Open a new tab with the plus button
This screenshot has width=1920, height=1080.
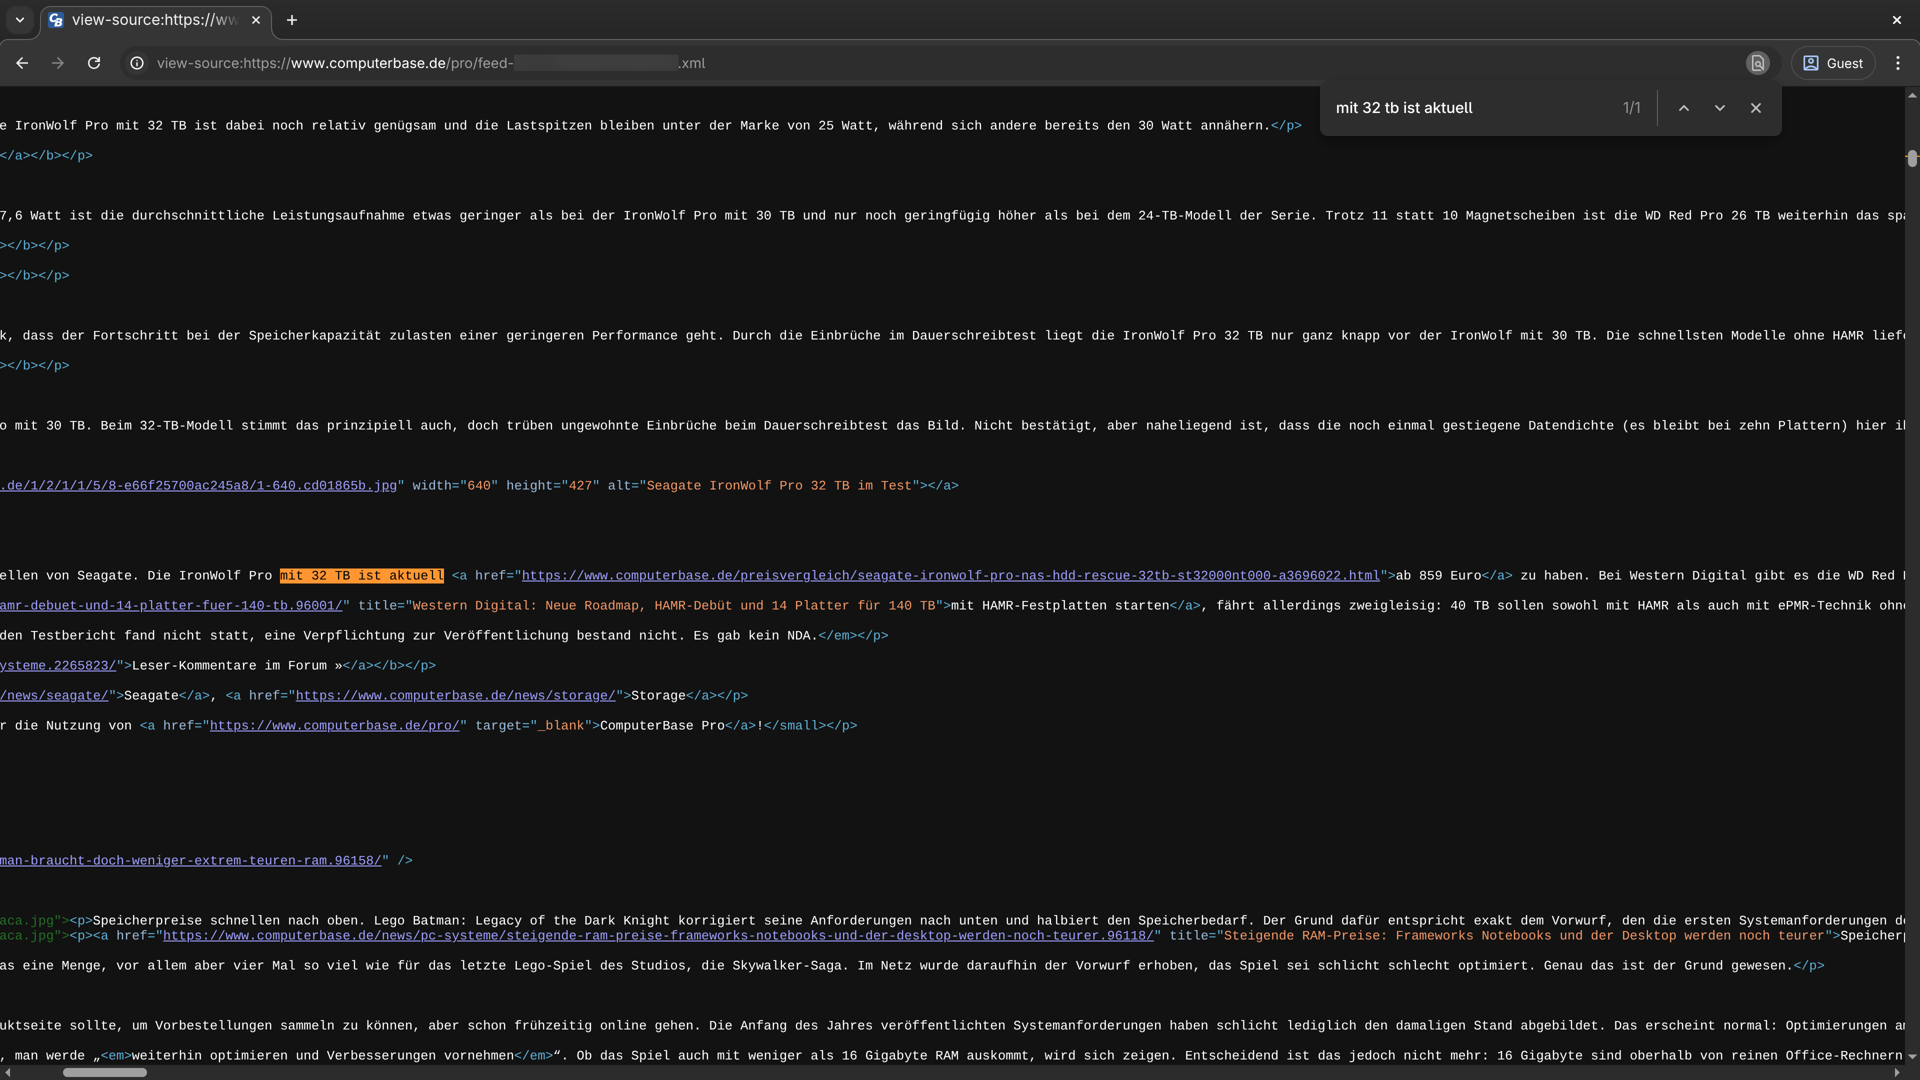[x=292, y=20]
